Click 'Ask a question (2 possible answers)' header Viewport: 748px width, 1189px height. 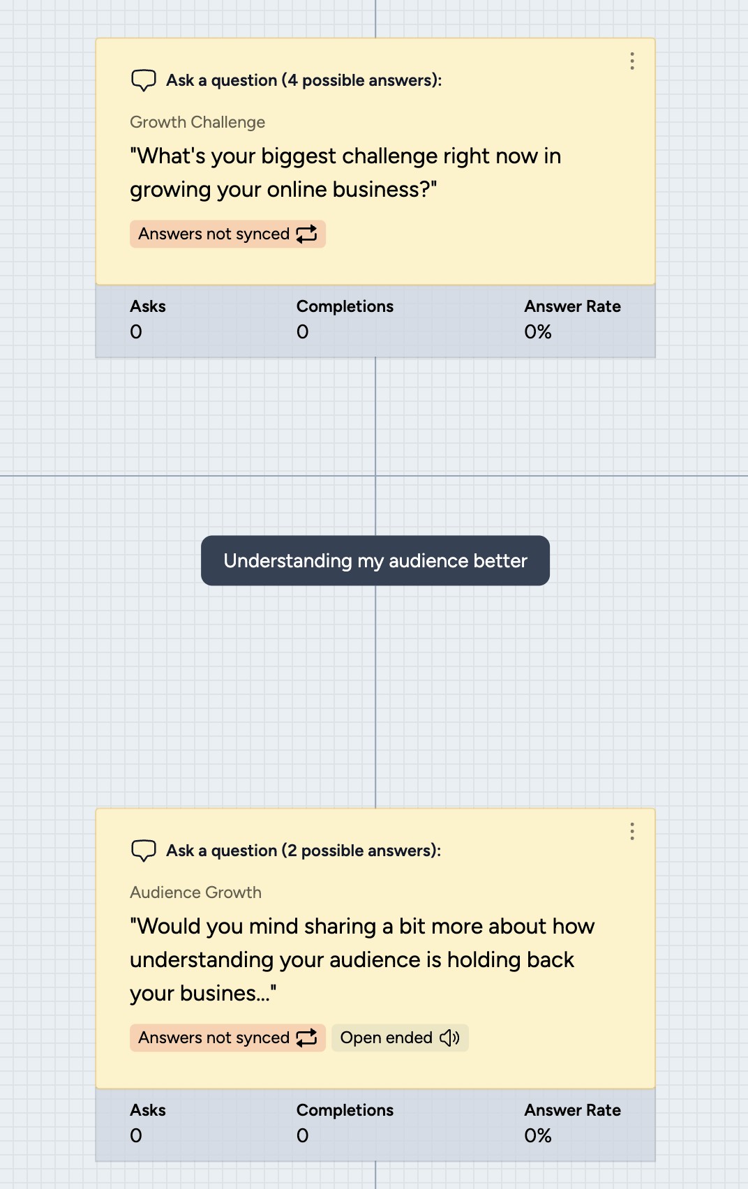[x=304, y=851]
